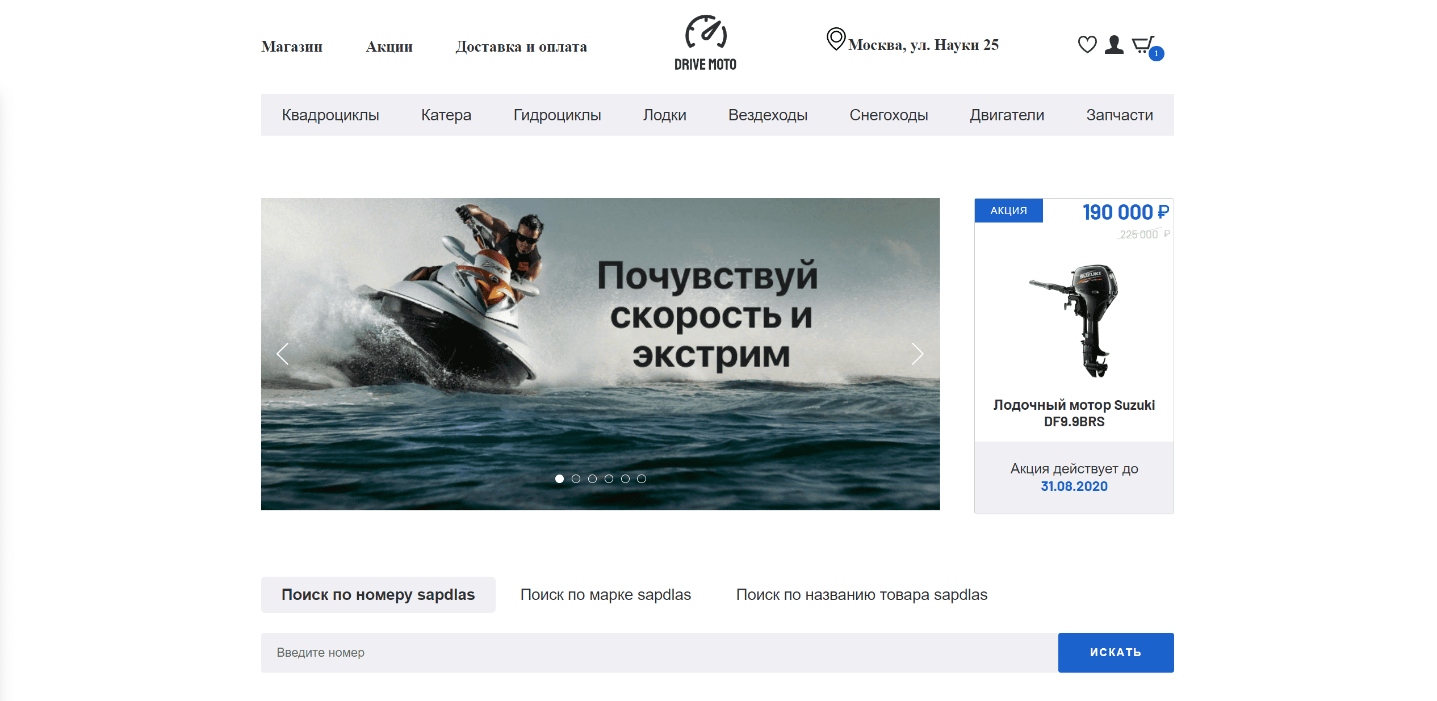
Task: Open the shopping cart icon
Action: pyautogui.click(x=1142, y=44)
